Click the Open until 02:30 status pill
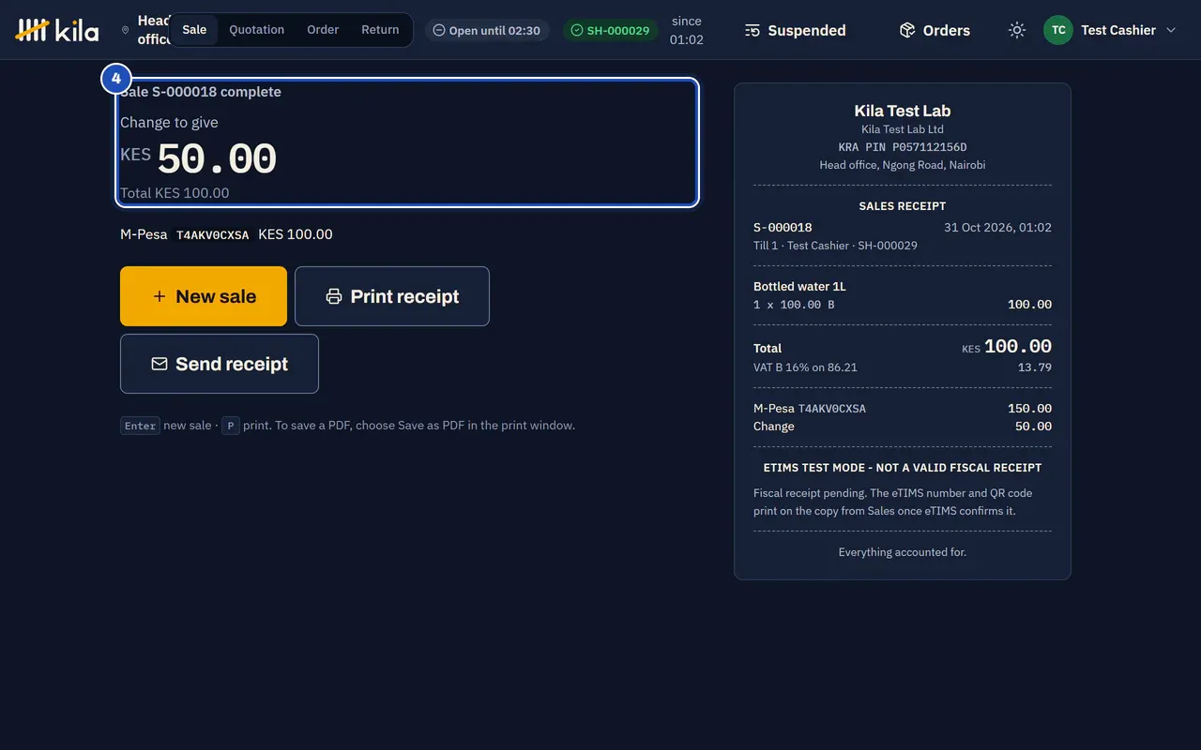1201x750 pixels. click(x=487, y=30)
